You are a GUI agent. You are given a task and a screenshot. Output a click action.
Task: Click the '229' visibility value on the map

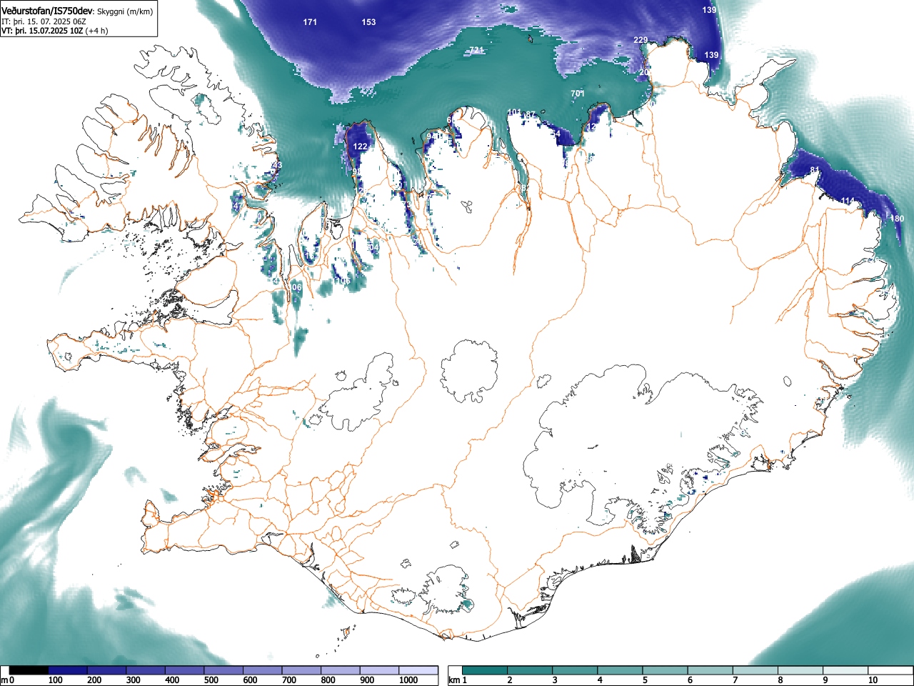click(x=641, y=40)
